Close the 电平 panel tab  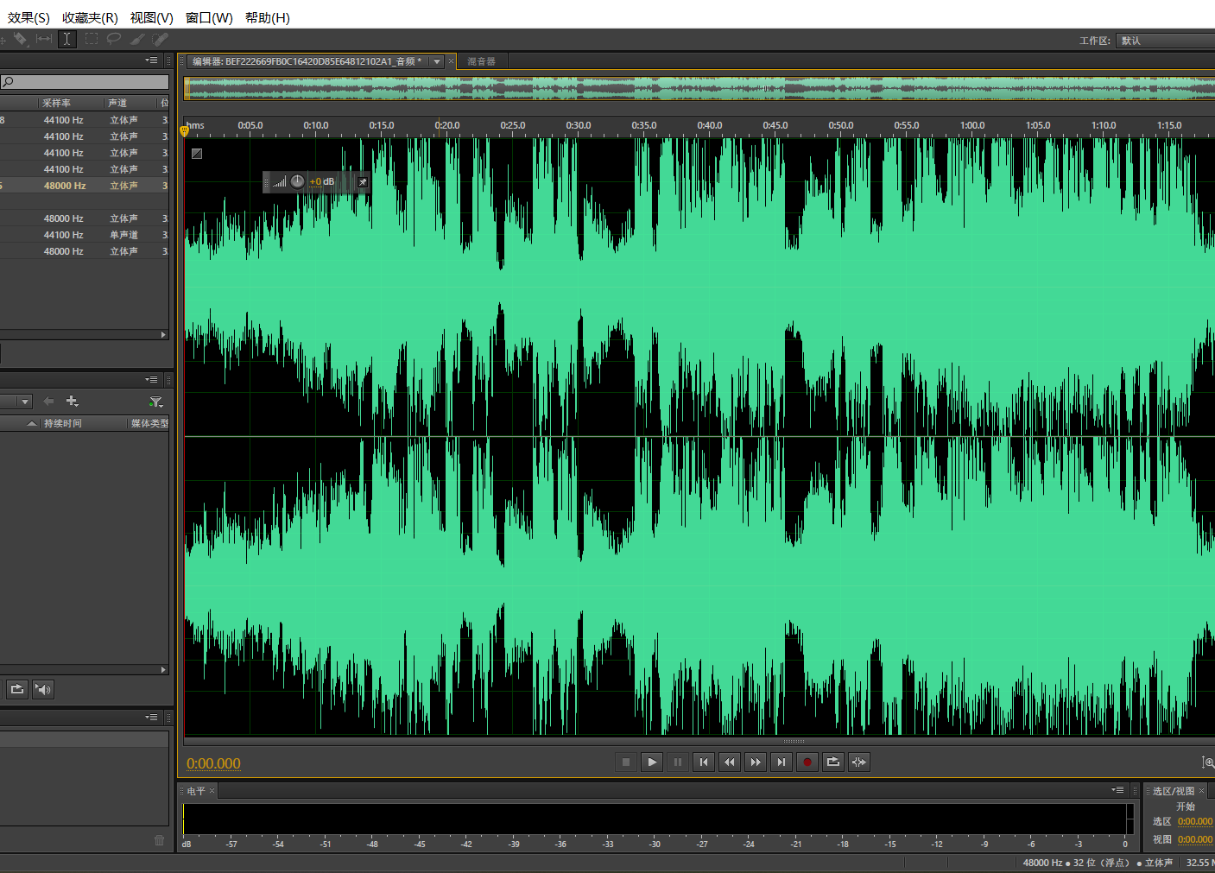click(212, 791)
